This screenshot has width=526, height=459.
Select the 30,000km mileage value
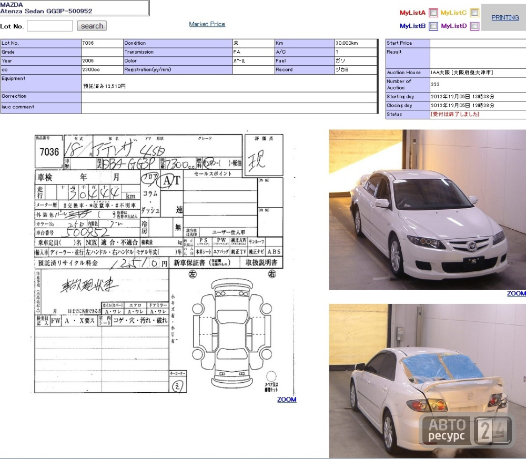click(347, 43)
